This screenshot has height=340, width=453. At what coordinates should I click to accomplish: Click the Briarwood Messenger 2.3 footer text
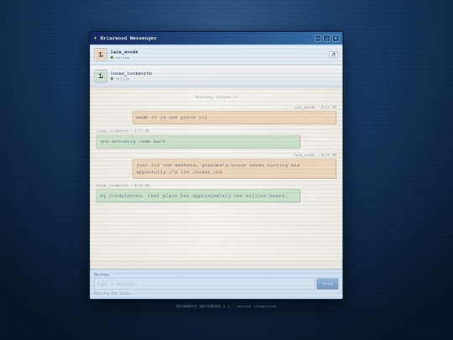tap(226, 306)
